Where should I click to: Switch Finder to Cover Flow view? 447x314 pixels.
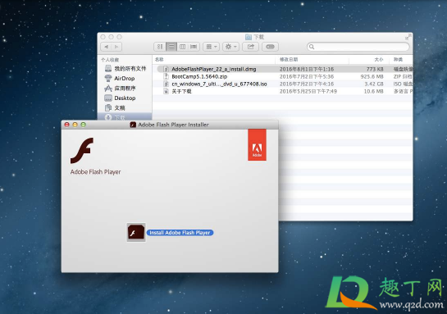click(x=194, y=47)
